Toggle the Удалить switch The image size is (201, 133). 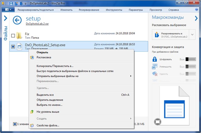[191, 74]
